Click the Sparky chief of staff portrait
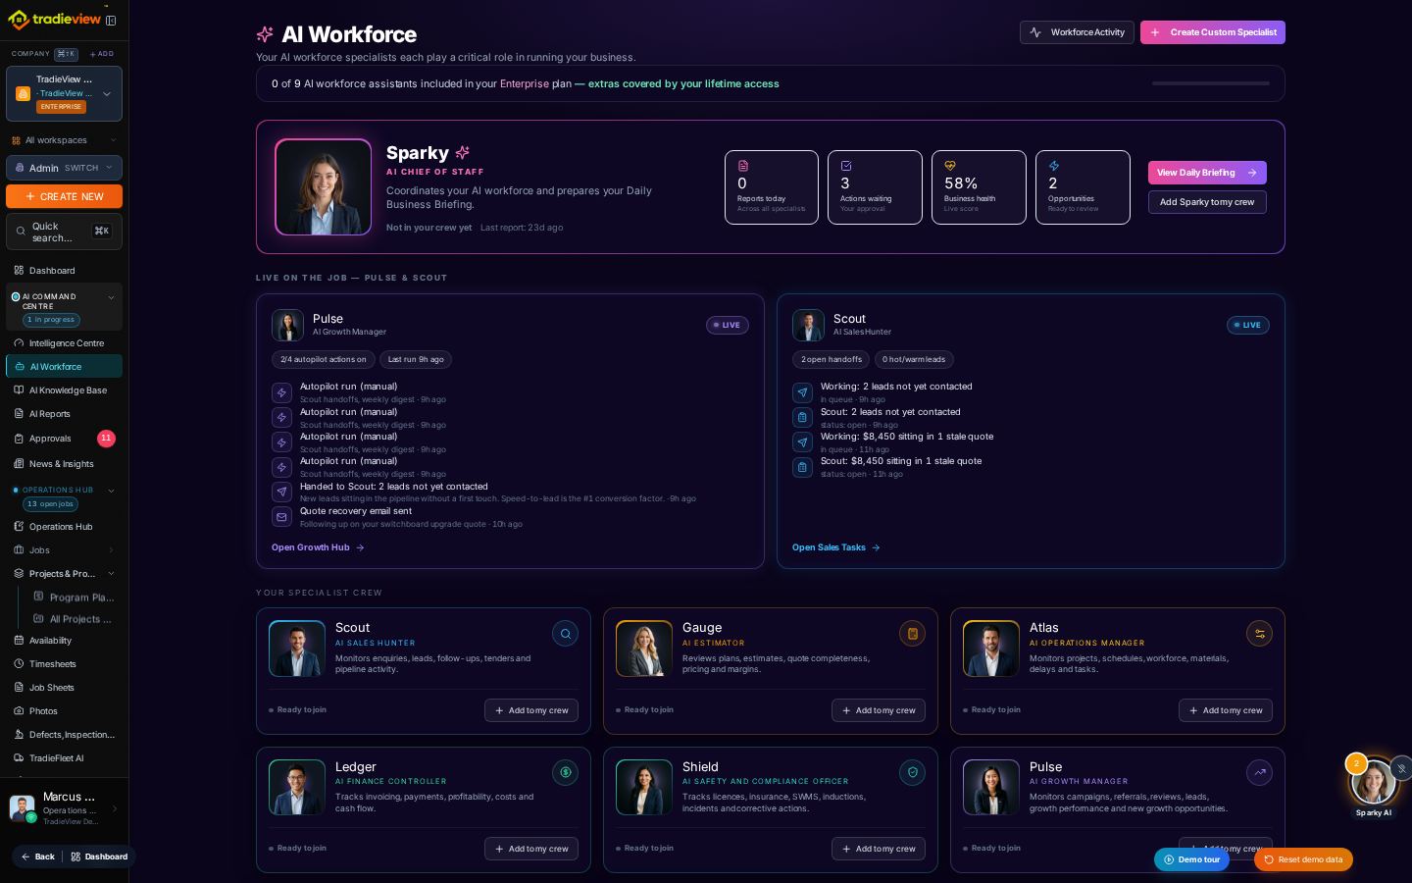Screen dimensions: 1412x883 324,186
